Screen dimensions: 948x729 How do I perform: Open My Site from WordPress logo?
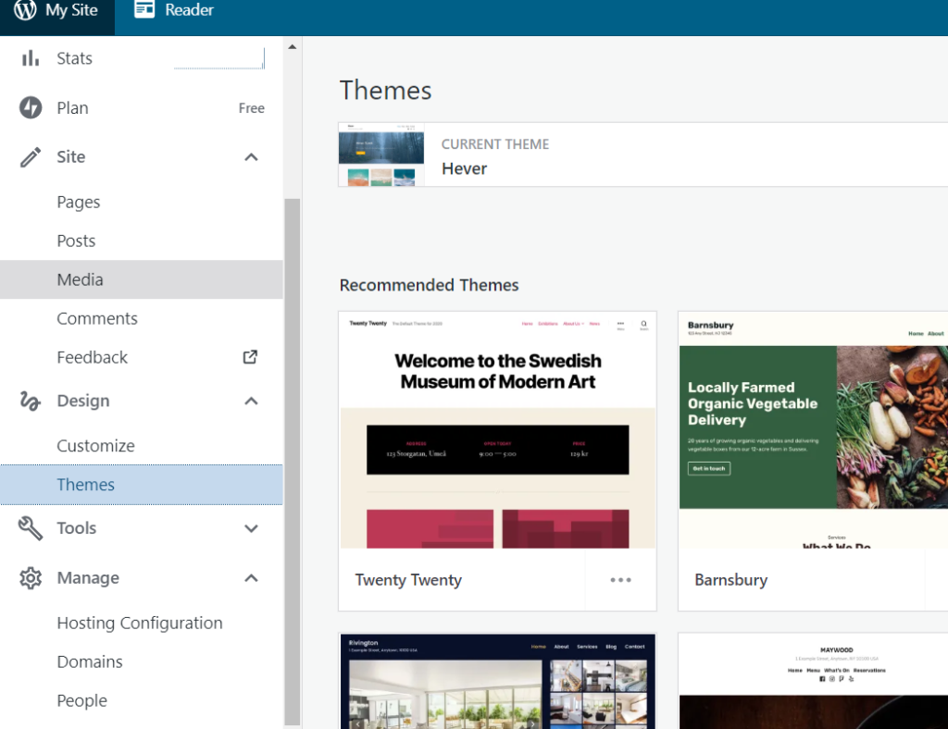pos(25,9)
